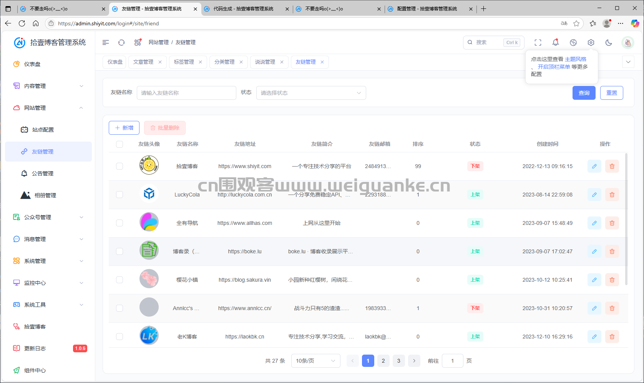This screenshot has width=644, height=383.
Task: Expand the 消息管理 sidebar menu
Action: click(x=48, y=239)
